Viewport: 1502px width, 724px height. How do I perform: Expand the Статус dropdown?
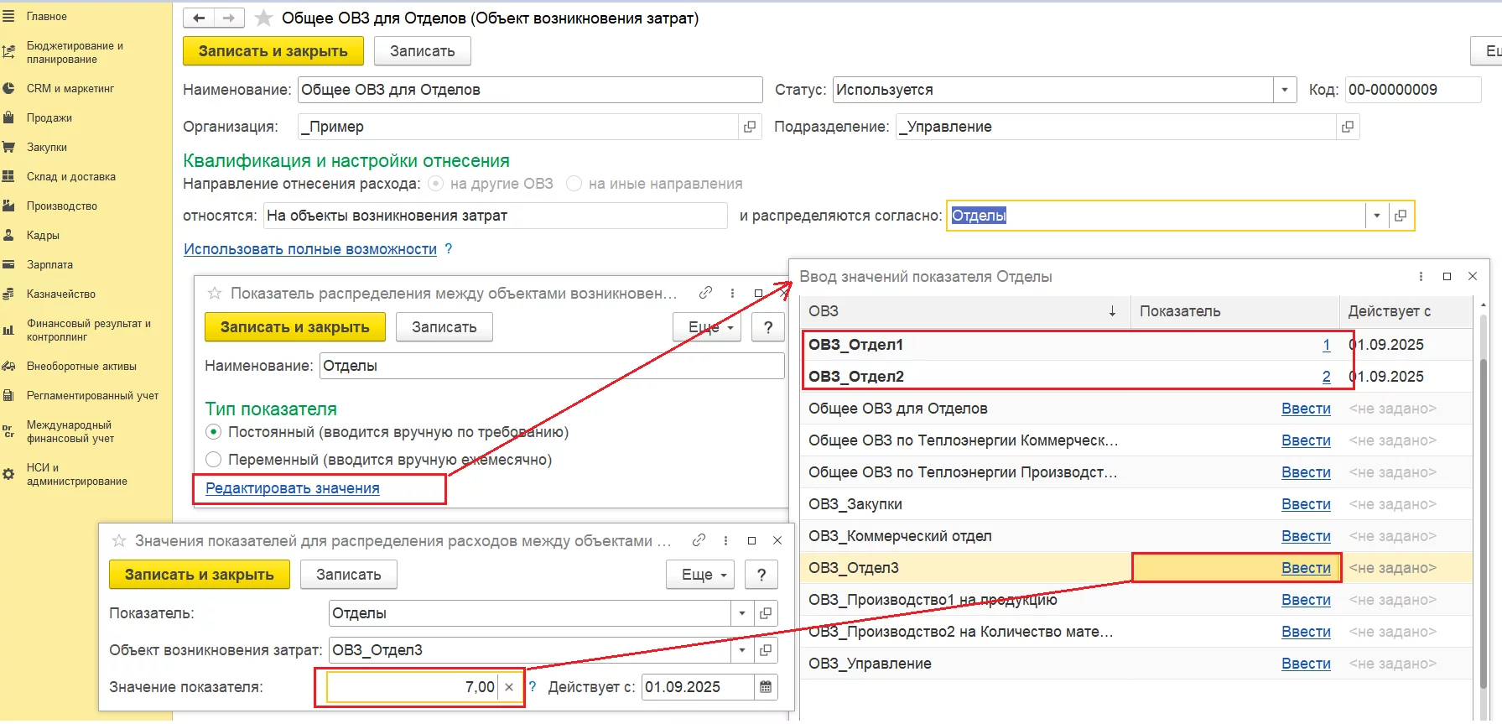click(1284, 90)
